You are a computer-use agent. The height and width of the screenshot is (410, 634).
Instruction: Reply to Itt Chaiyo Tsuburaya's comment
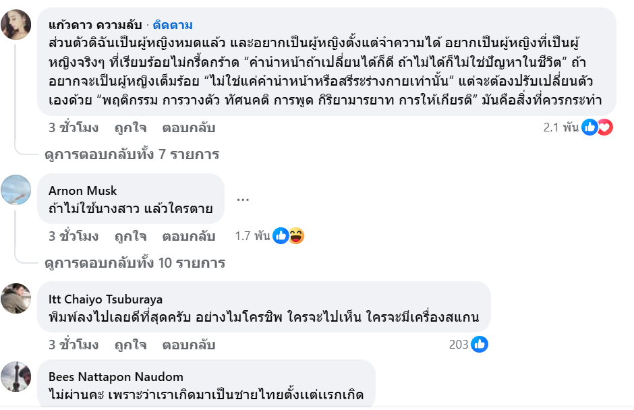click(188, 345)
